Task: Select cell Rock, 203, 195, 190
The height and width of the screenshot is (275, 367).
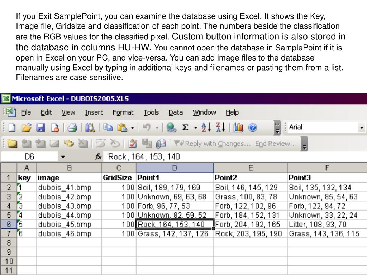Action: tap(251, 233)
